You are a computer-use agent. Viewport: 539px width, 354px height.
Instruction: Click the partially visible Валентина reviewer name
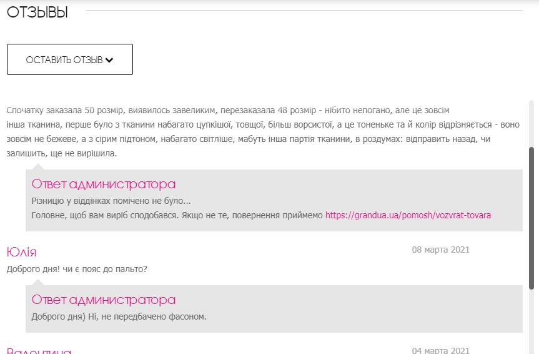39,350
